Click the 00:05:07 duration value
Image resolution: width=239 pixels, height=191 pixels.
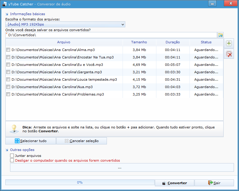[173, 65]
